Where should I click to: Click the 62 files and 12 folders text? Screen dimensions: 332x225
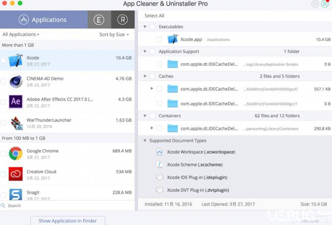pos(277,116)
